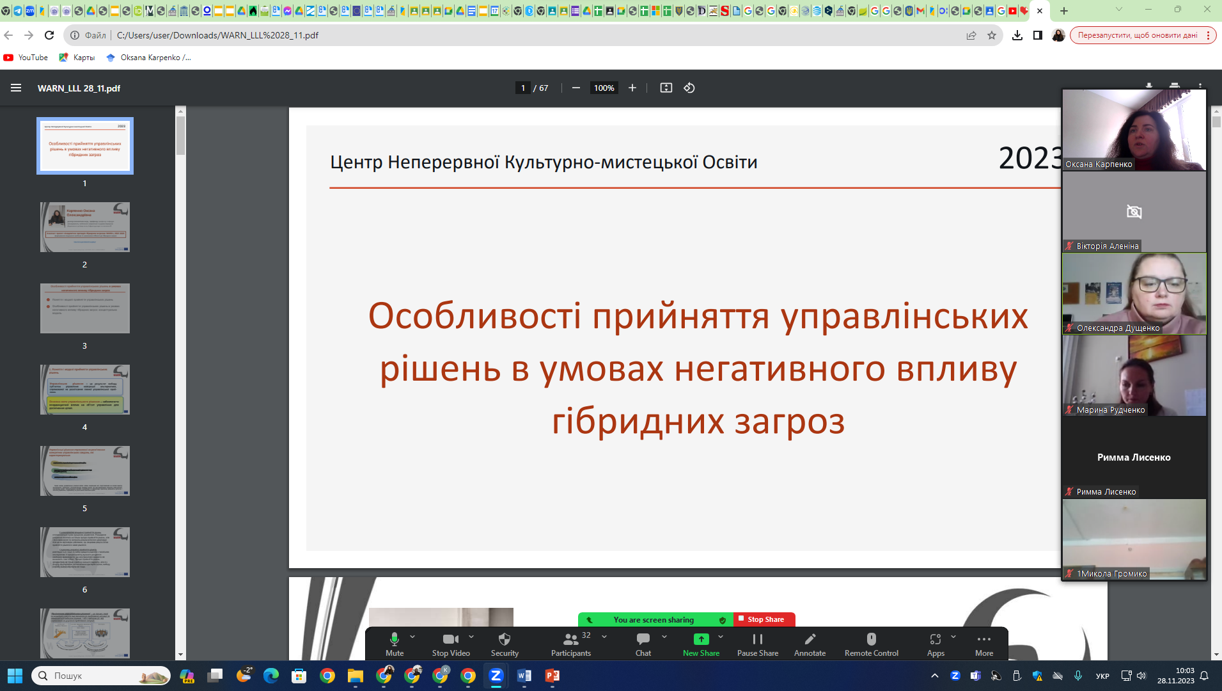The image size is (1222, 691).
Task: Toggle the Chrome side panel
Action: (1038, 35)
